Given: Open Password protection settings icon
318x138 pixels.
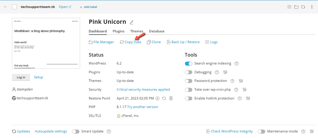Looking at the screenshot, I should [241, 81].
